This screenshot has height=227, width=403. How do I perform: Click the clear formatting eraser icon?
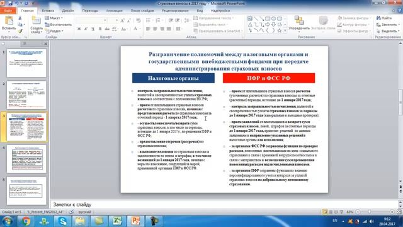(x=139, y=20)
